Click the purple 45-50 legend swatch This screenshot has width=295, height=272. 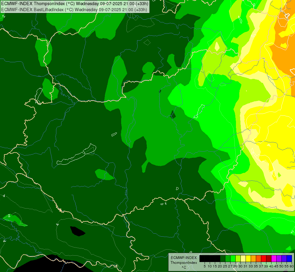click(279, 258)
